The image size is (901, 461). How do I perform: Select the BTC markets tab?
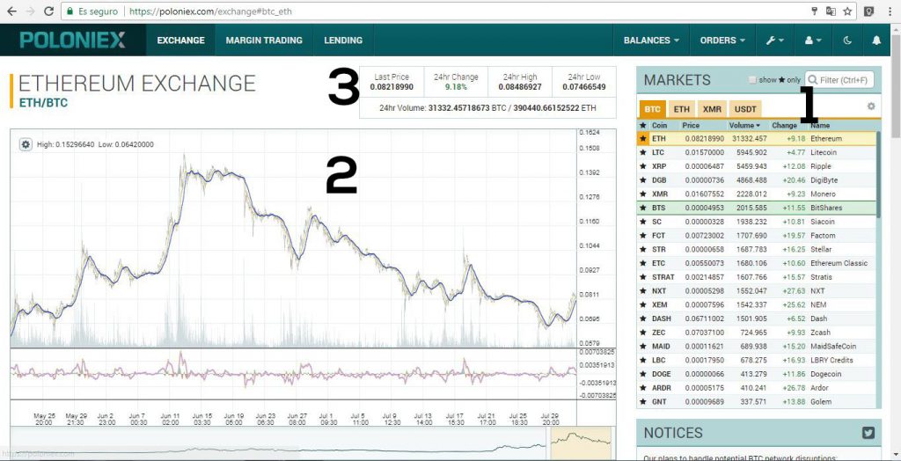pyautogui.click(x=652, y=108)
